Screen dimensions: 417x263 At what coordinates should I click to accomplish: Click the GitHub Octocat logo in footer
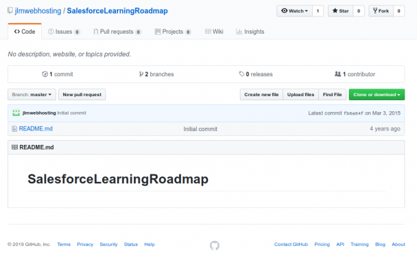[215, 245]
